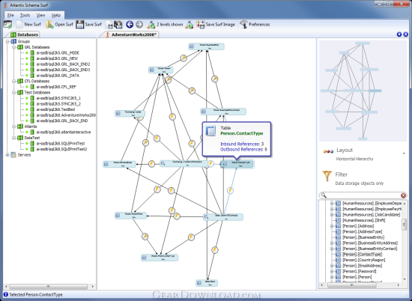Increase levels shown with green up-arrow icon
412x301 pixels.
pyautogui.click(x=190, y=25)
